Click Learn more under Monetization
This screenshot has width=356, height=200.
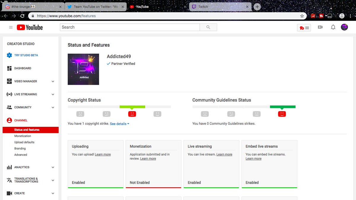[148, 159]
